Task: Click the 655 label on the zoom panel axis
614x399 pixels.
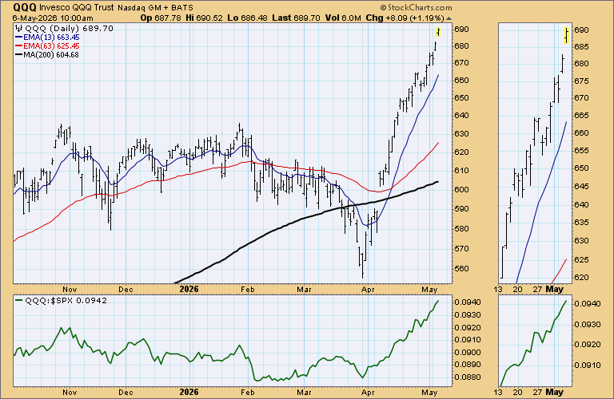Action: pos(581,151)
